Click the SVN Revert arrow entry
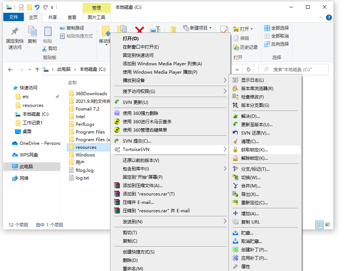Image resolution: width=352 pixels, height=271 pixels. [255, 133]
